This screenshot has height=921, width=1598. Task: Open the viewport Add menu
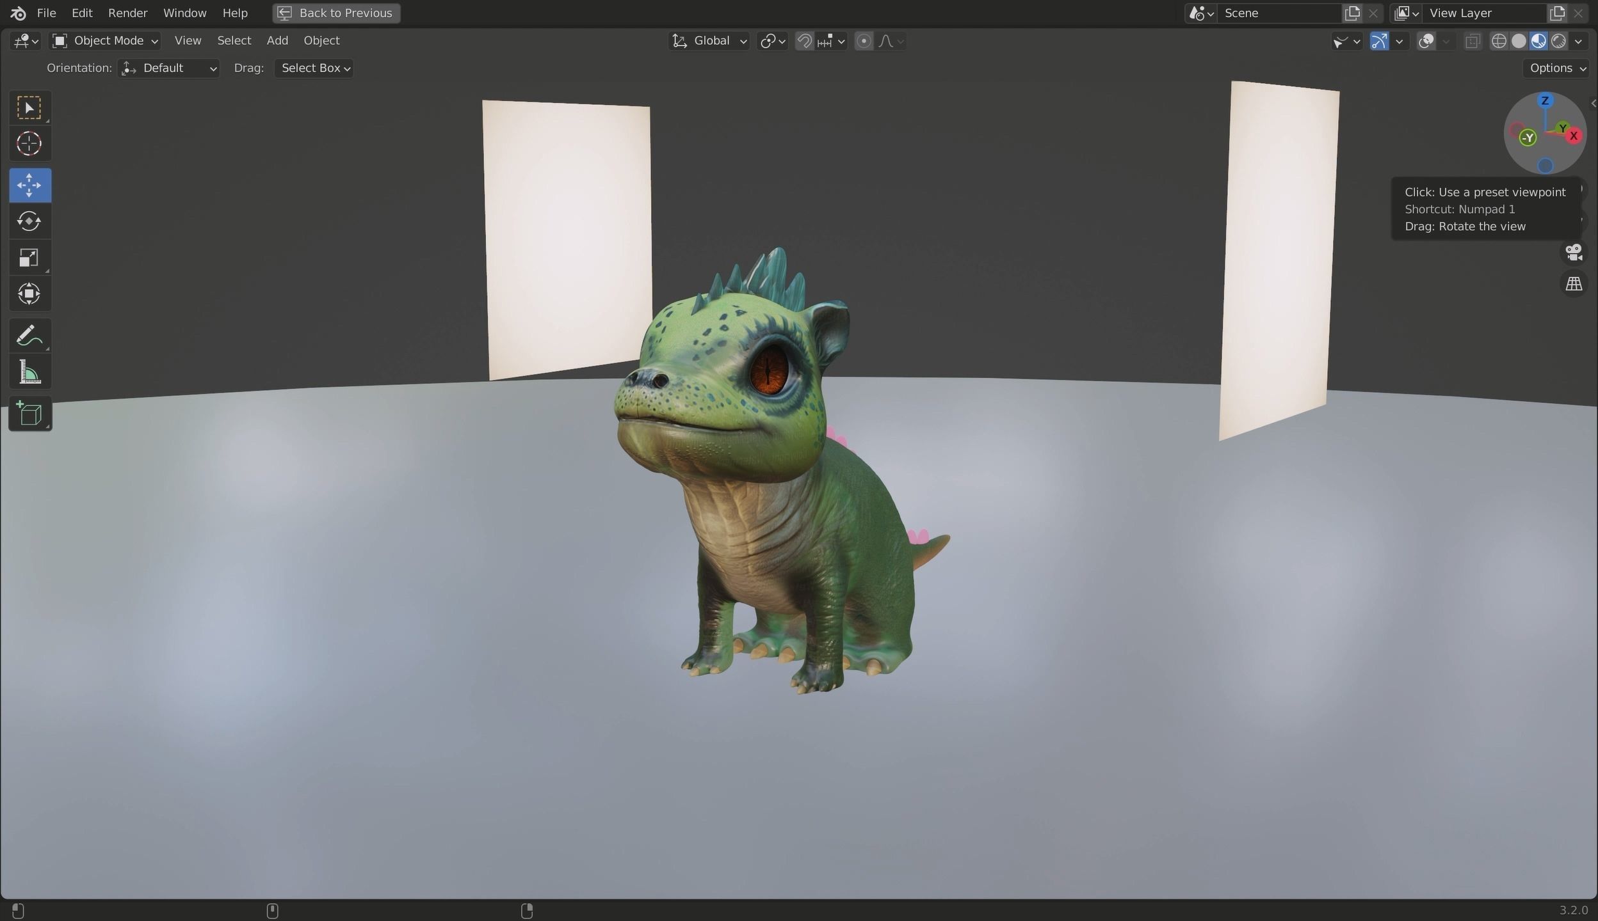click(x=277, y=41)
